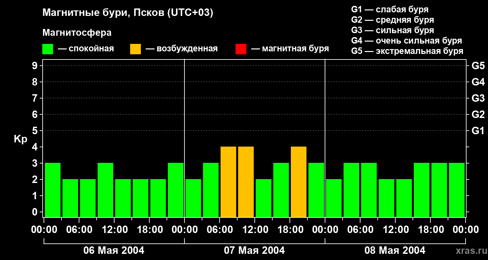Click the 'Kp' axis label

(21, 139)
